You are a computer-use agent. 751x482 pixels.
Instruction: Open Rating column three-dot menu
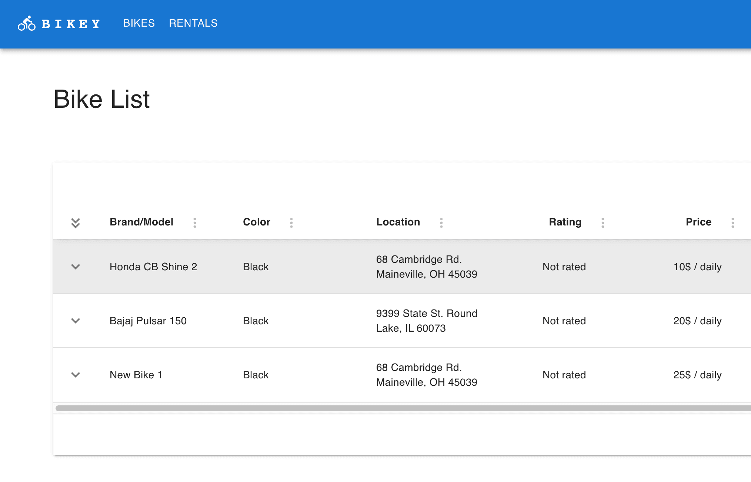click(603, 222)
